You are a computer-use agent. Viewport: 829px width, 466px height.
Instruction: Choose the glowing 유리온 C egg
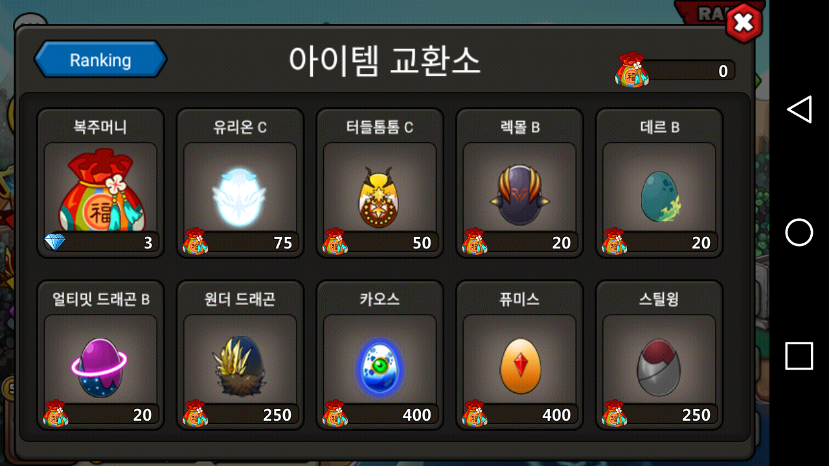pos(240,197)
